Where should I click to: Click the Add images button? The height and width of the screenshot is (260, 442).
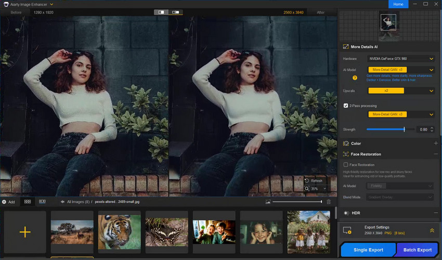[x=8, y=202]
